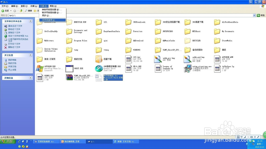The image size is (266, 149).
Task: Open the 文件(F) menu
Action: click(x=5, y=6)
